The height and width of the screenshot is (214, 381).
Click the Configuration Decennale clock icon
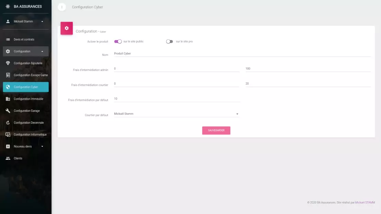click(8, 122)
